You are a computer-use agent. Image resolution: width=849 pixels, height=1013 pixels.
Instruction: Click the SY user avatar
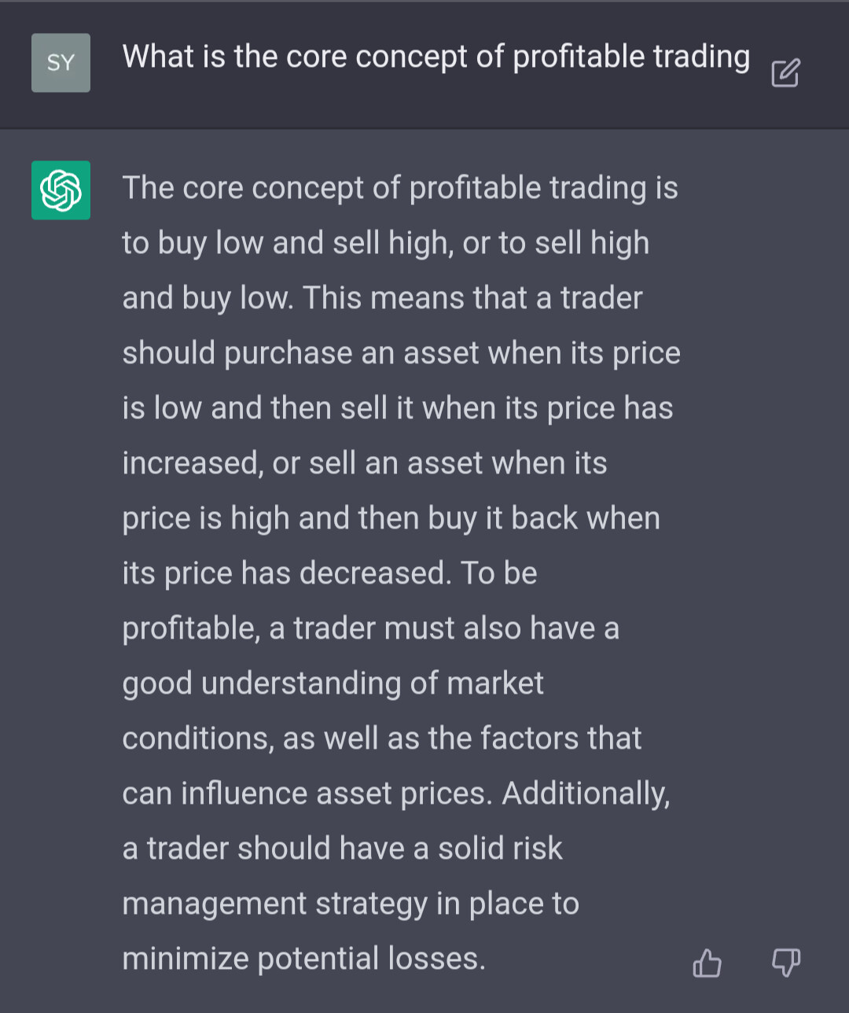(x=61, y=63)
